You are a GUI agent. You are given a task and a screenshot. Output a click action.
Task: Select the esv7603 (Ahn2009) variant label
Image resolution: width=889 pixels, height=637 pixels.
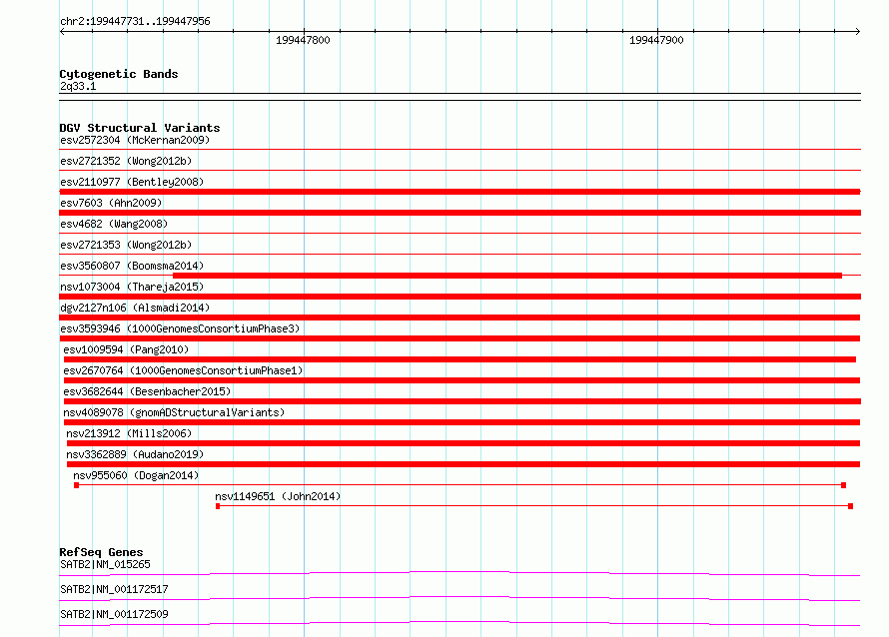tap(111, 203)
